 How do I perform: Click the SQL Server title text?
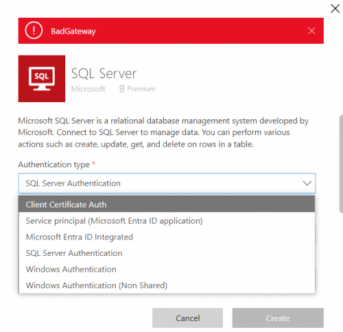coord(104,73)
